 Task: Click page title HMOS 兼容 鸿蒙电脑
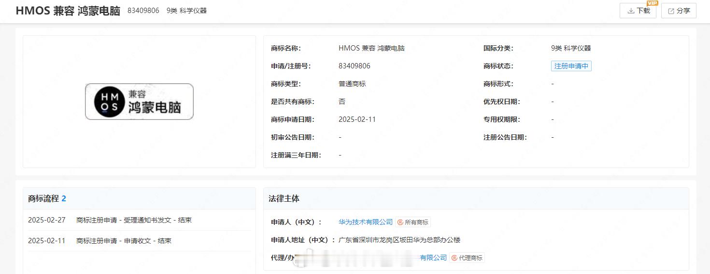coord(68,11)
